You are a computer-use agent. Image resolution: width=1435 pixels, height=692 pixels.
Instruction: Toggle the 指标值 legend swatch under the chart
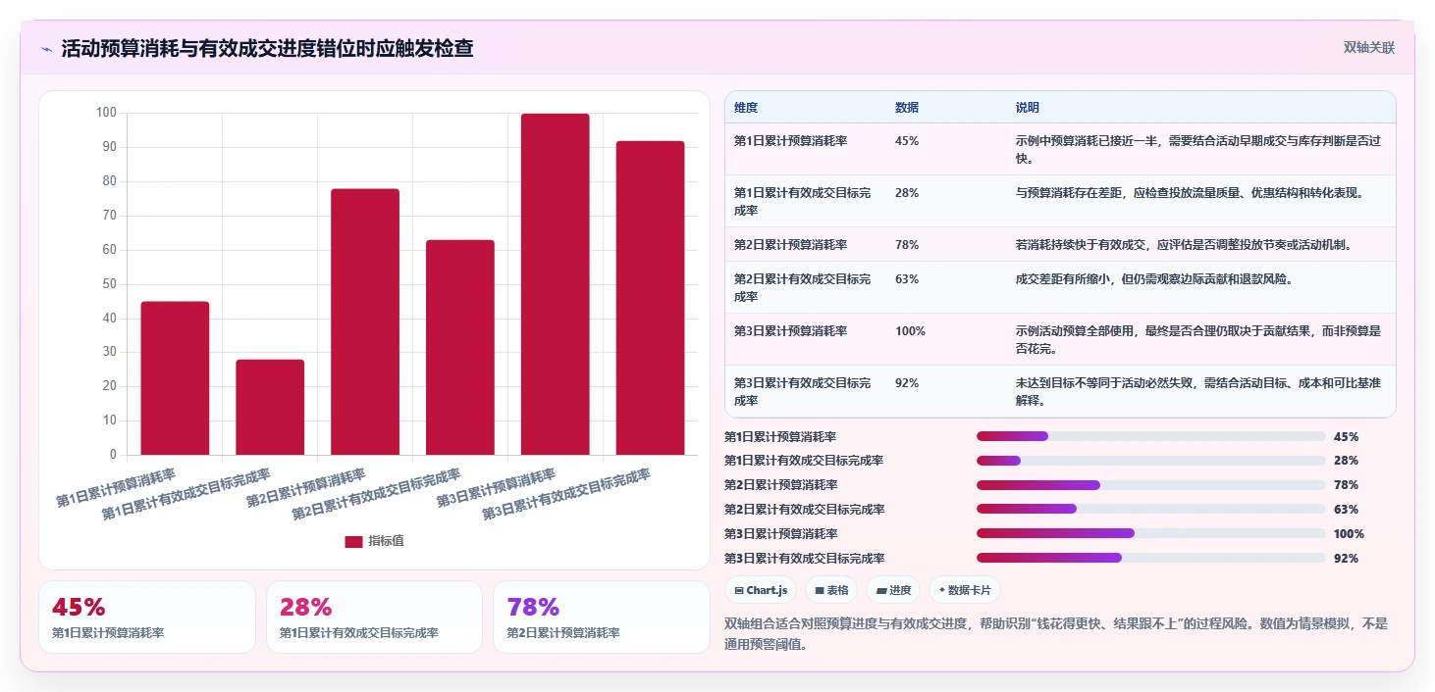tap(354, 542)
